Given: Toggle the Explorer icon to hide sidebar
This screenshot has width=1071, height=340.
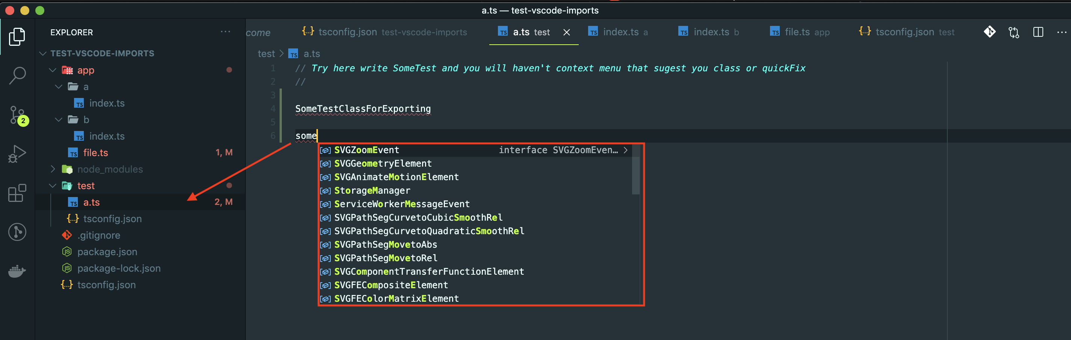Looking at the screenshot, I should (17, 36).
